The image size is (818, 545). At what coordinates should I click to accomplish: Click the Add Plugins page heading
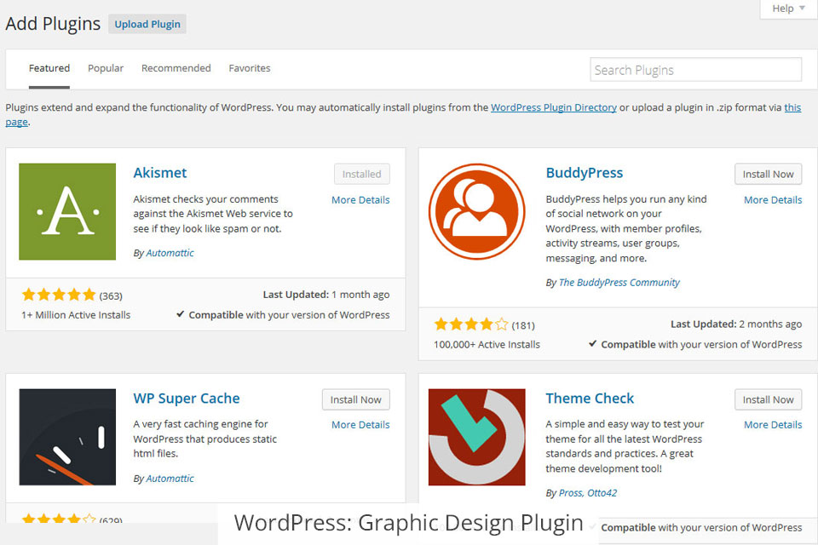point(53,24)
